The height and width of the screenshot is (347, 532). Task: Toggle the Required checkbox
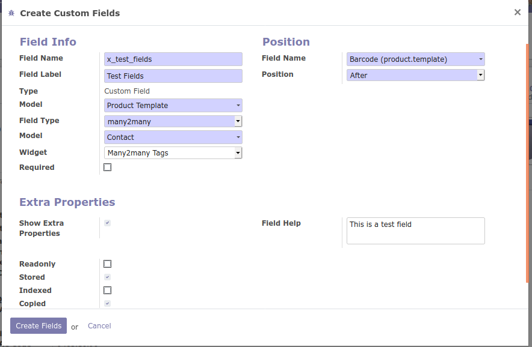coord(108,167)
